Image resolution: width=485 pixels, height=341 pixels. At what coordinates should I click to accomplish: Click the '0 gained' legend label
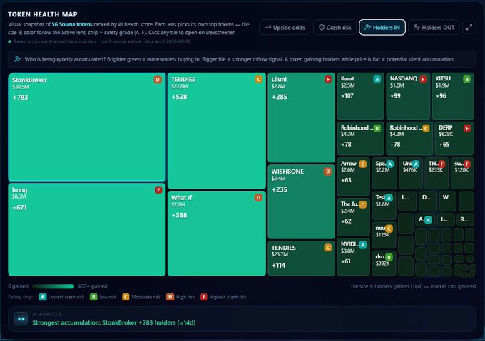coord(19,286)
